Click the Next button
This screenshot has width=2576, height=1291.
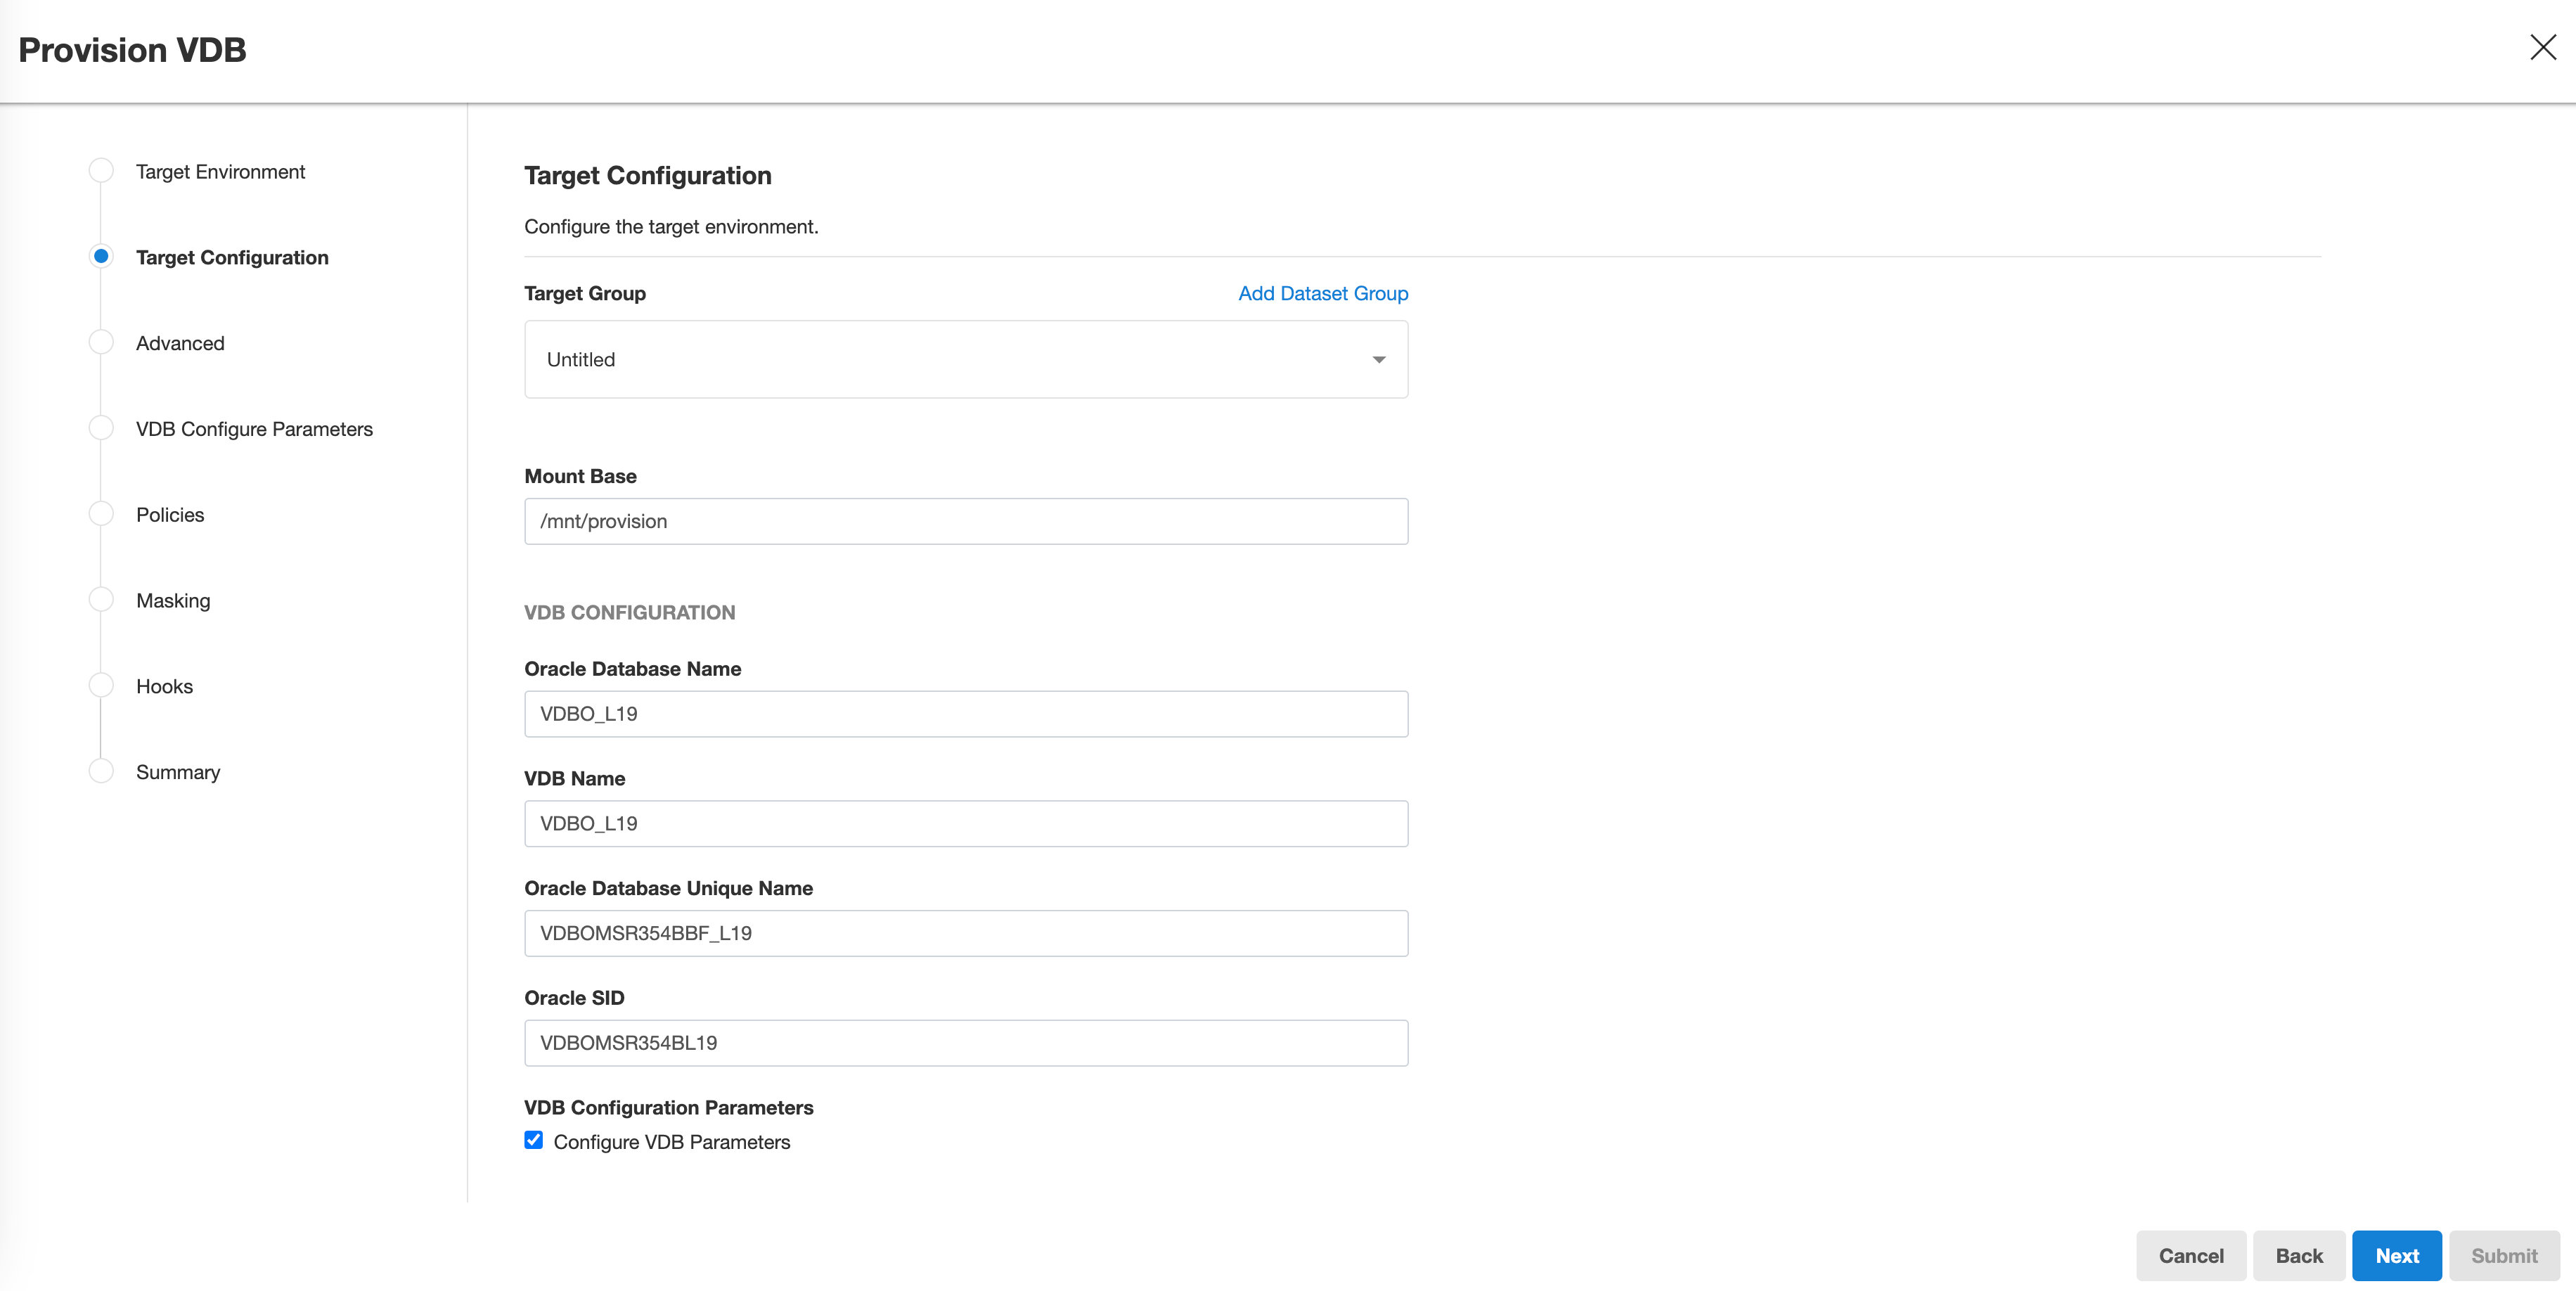coord(2396,1255)
